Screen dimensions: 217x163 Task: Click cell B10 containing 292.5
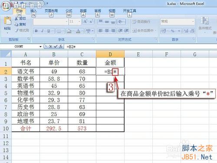point(54,129)
